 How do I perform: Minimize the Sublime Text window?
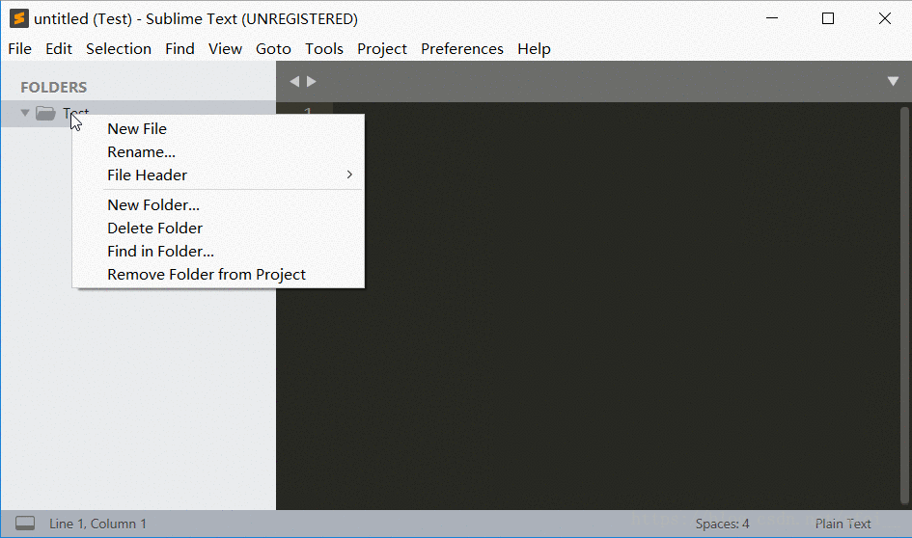coord(772,18)
